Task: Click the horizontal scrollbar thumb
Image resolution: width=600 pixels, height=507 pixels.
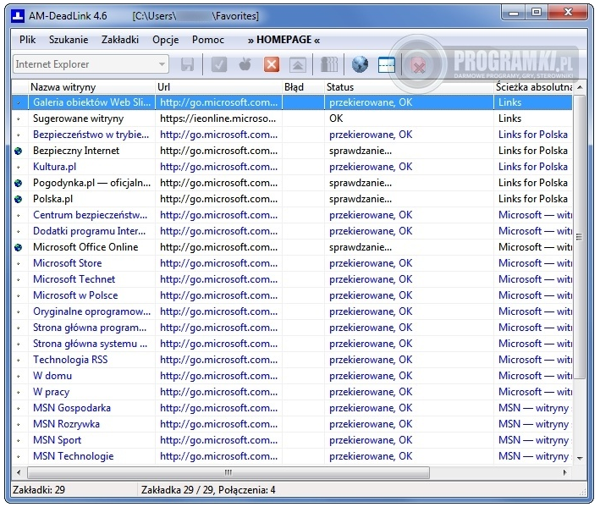Action: tap(228, 472)
